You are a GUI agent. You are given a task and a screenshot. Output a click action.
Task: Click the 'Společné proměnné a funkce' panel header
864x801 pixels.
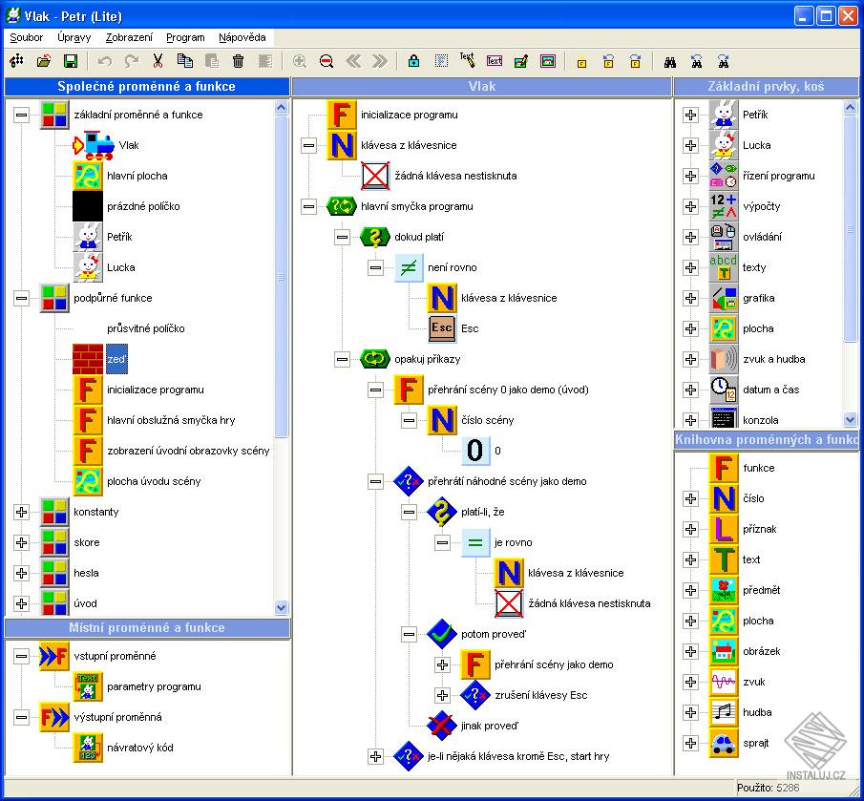point(146,87)
